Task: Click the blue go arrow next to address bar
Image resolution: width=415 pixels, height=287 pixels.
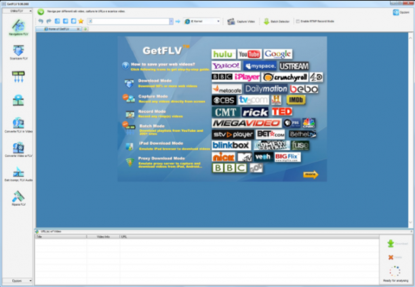Action: (x=178, y=22)
